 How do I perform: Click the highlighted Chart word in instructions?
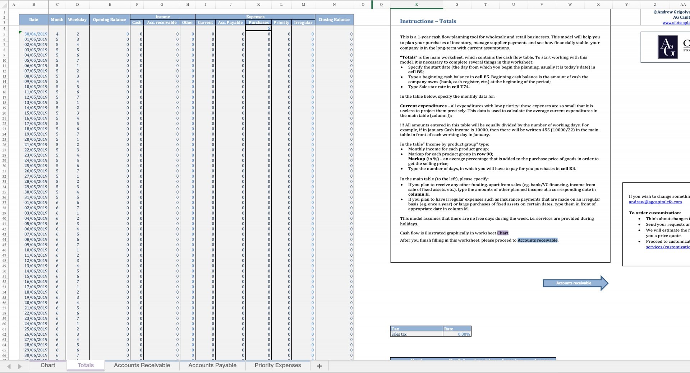click(503, 233)
